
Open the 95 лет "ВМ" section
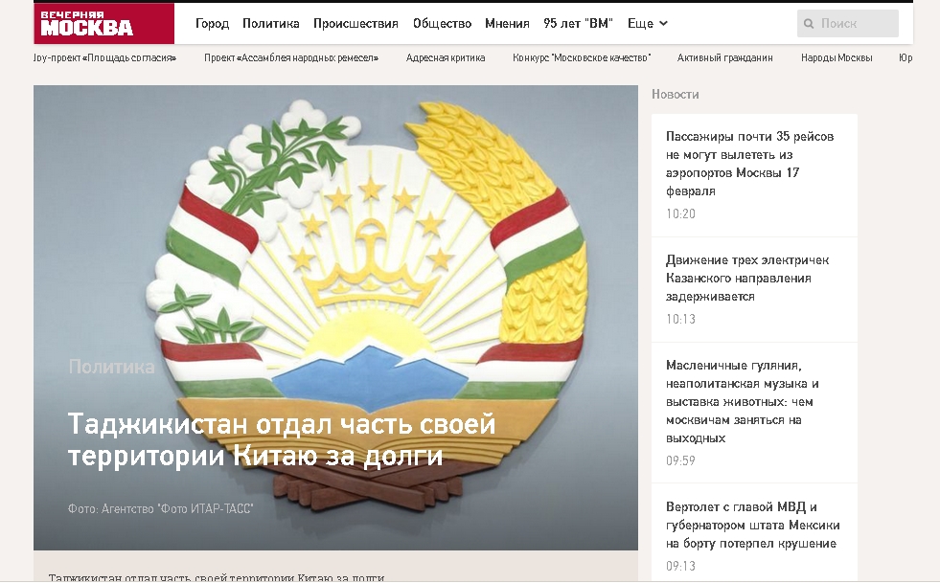[x=578, y=23]
